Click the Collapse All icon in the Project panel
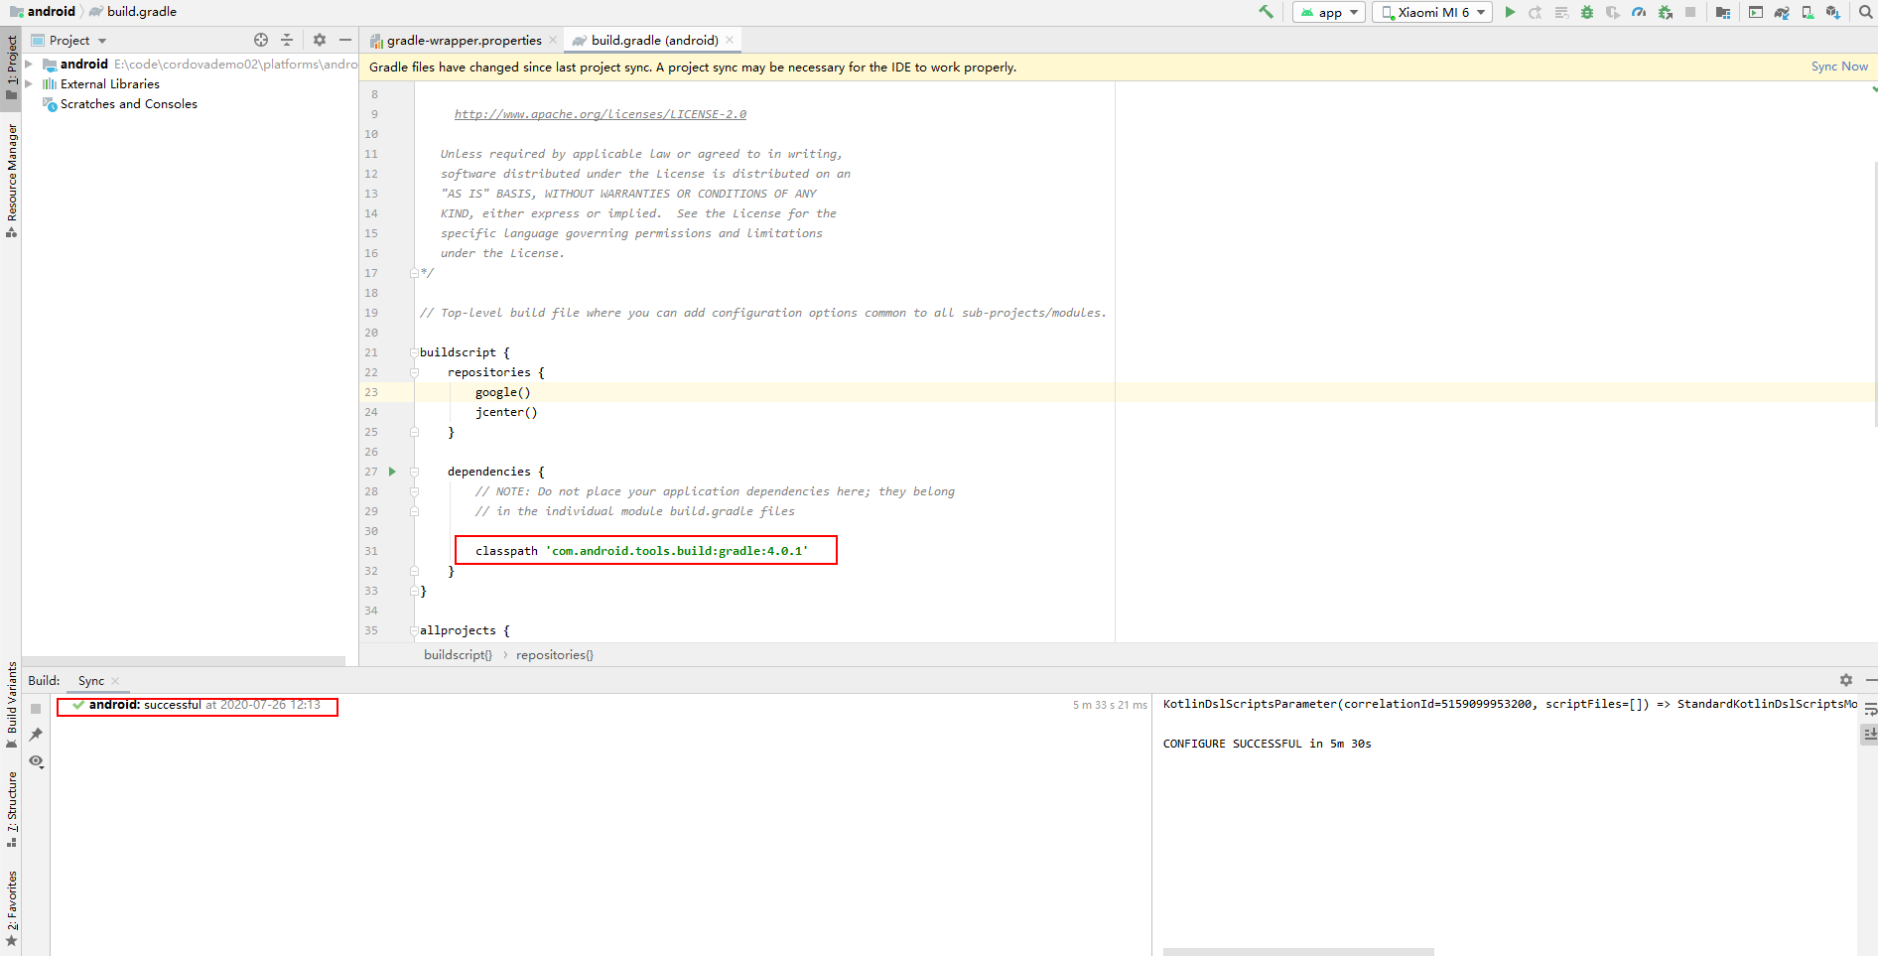 (x=287, y=40)
